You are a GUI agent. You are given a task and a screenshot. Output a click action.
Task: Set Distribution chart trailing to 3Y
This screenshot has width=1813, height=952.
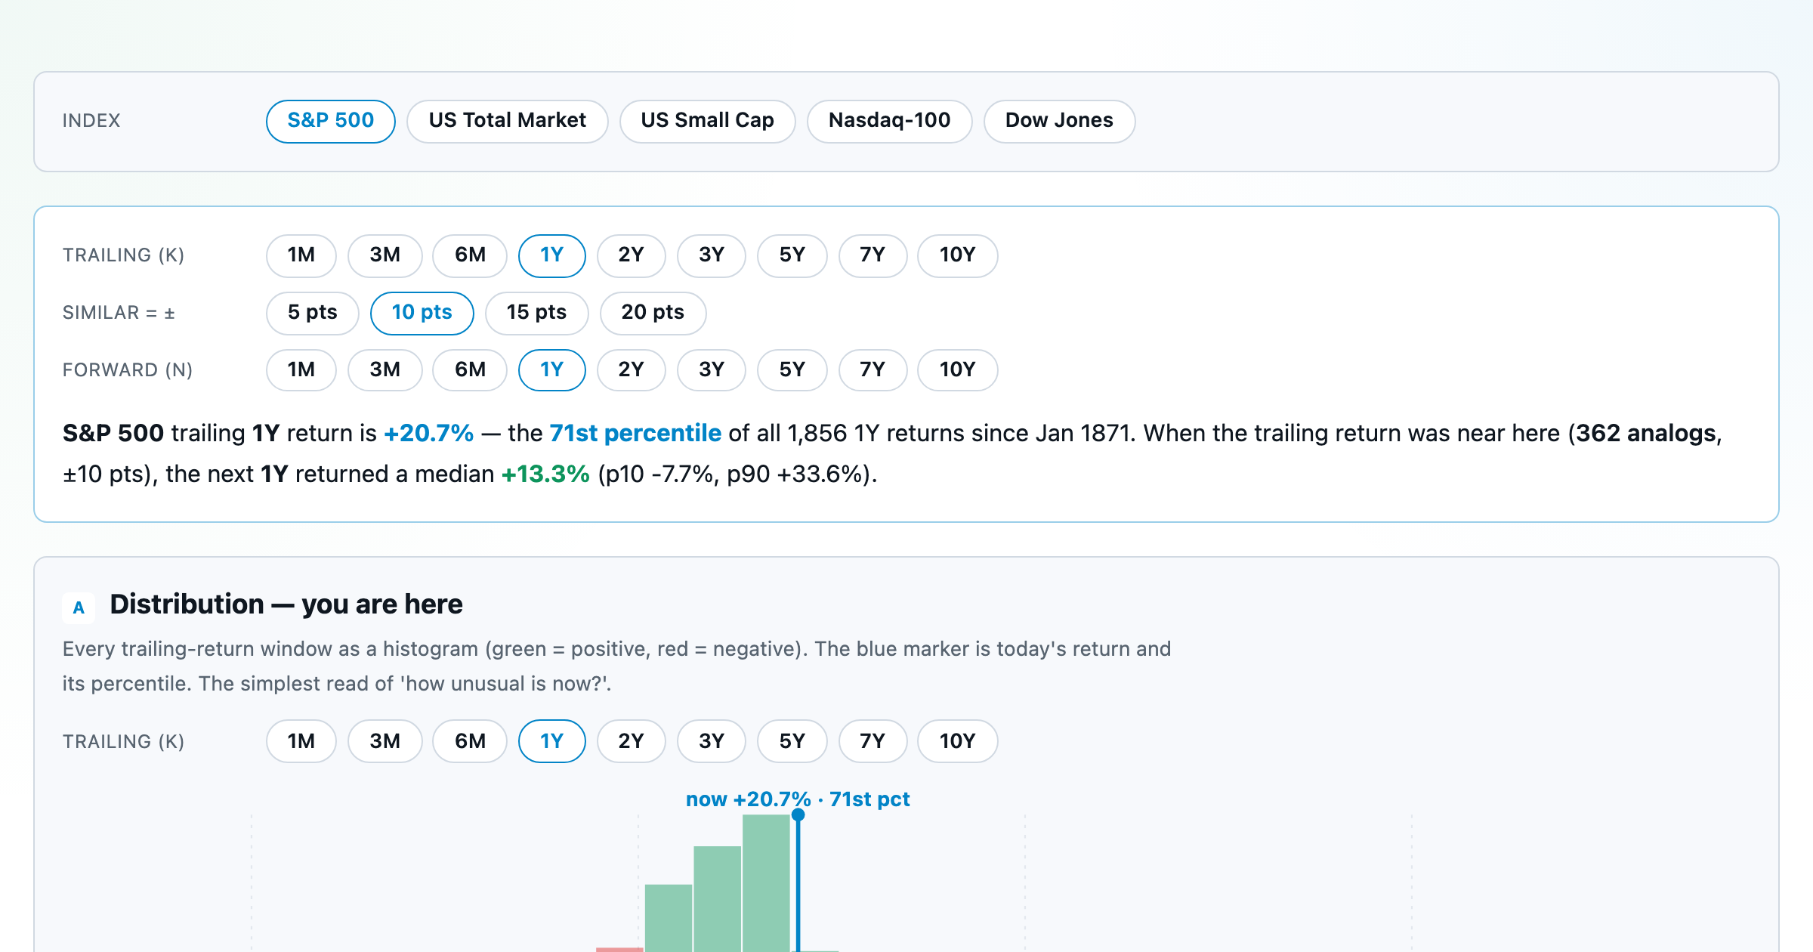(x=712, y=742)
